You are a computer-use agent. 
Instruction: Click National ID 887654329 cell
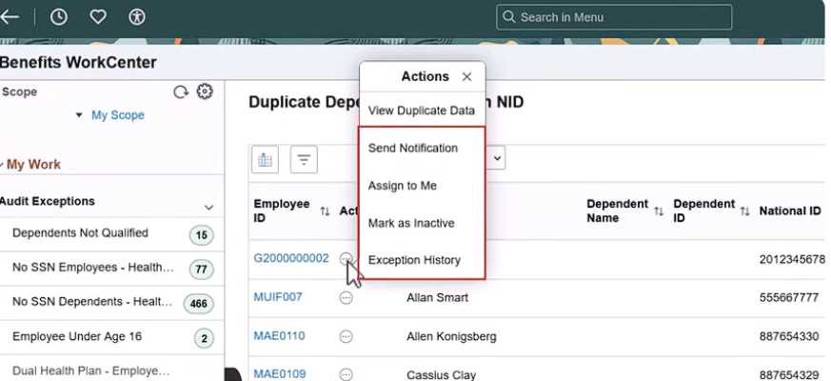[x=788, y=374]
